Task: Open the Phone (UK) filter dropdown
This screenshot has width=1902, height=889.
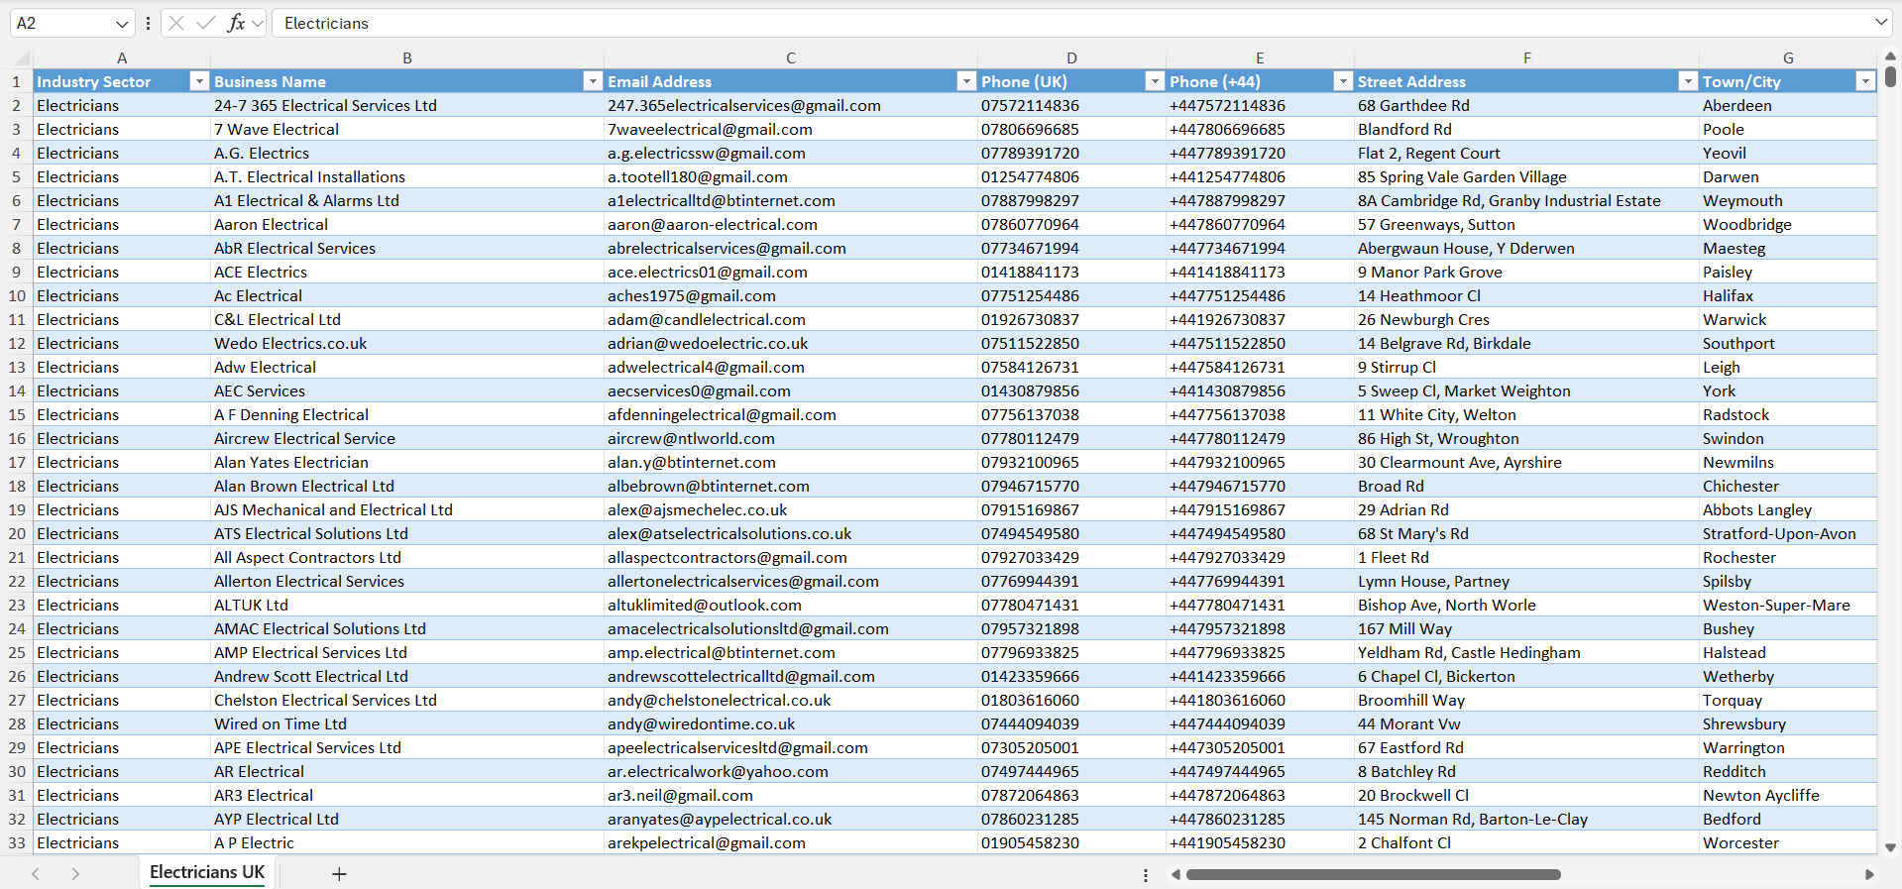Action: click(x=1155, y=81)
